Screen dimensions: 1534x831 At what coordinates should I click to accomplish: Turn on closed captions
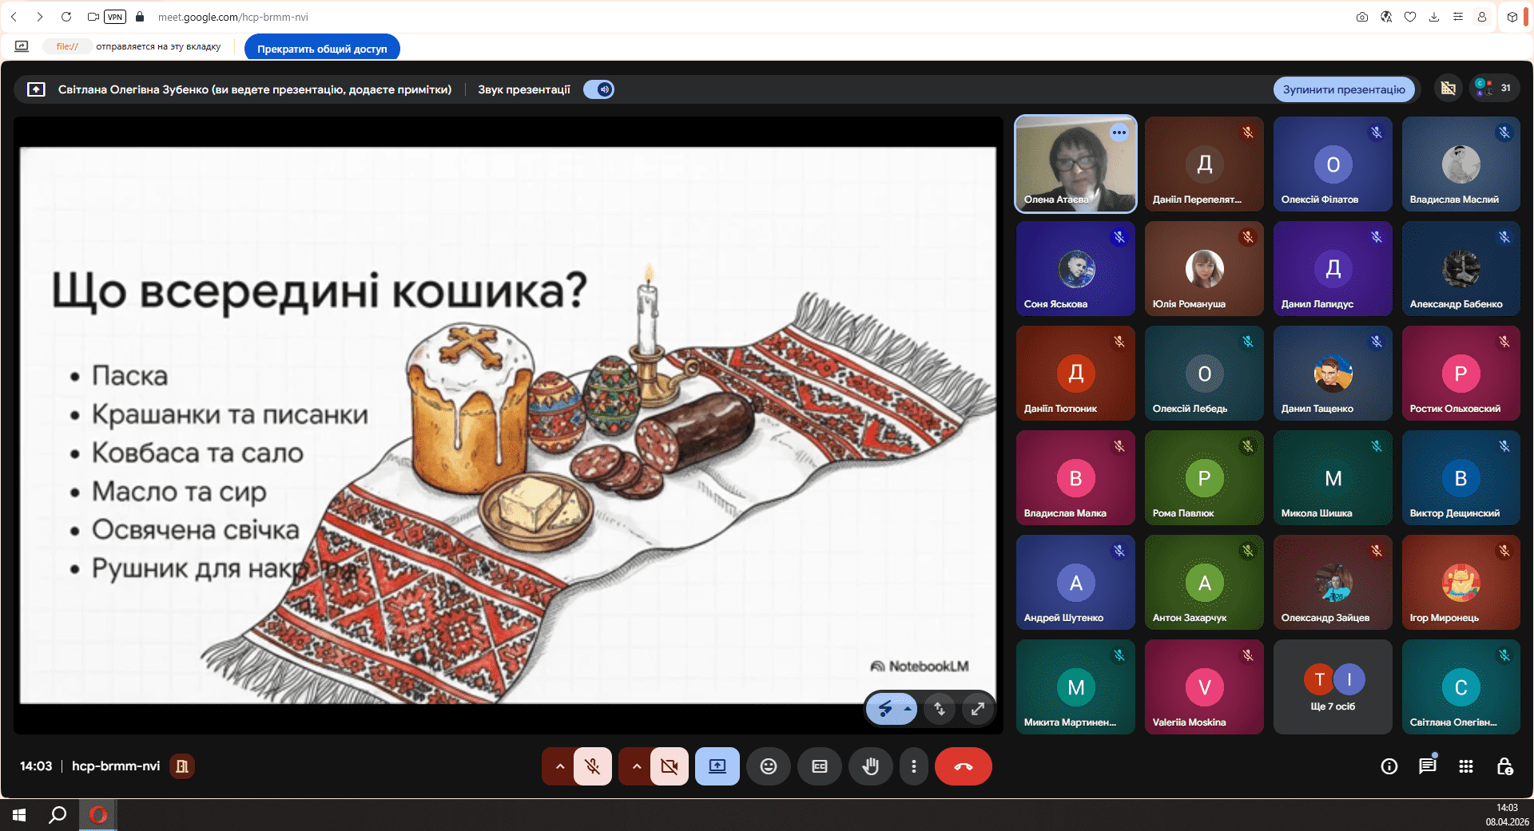point(819,766)
